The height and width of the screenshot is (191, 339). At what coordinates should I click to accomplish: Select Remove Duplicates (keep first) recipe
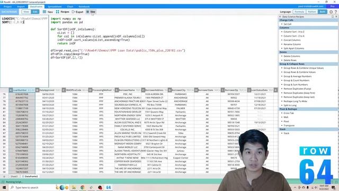(x=299, y=93)
